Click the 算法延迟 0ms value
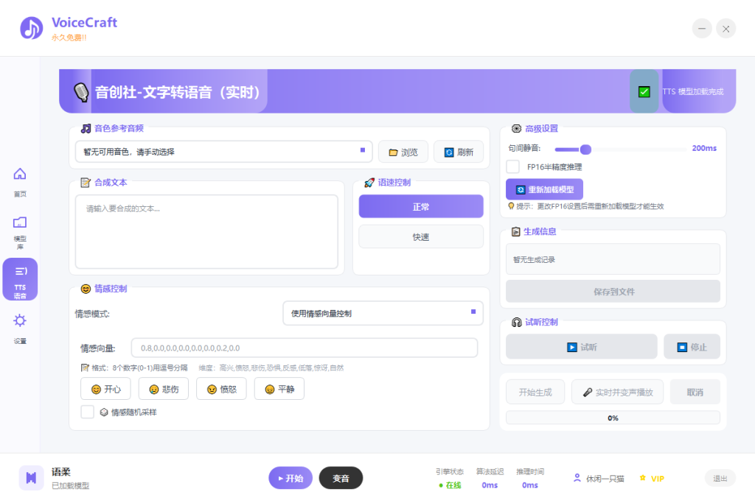This screenshot has height=503, width=755. (x=490, y=485)
